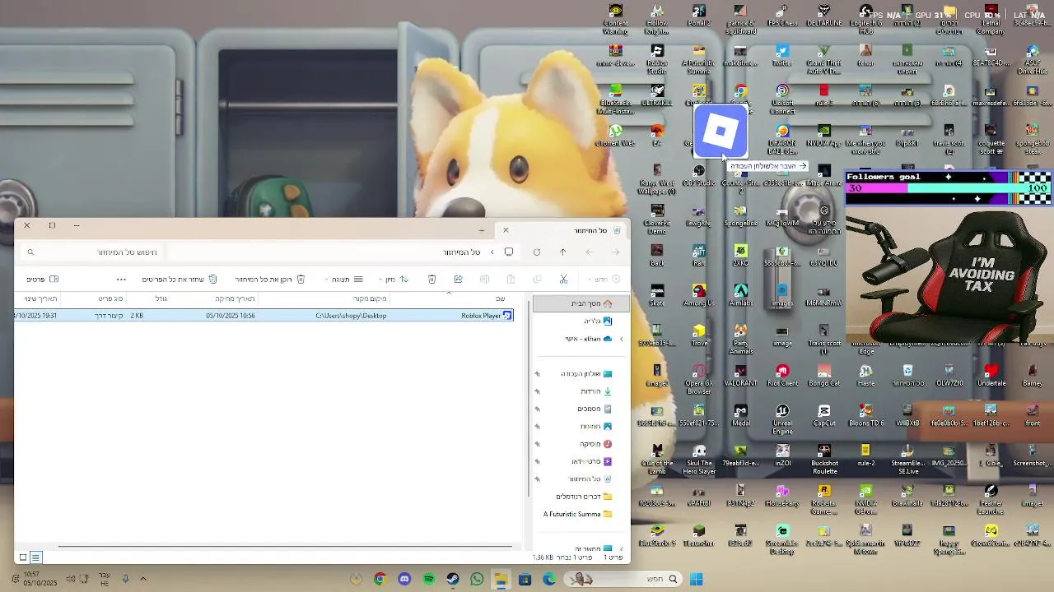The image size is (1054, 592).
Task: Select the Recycle Bin (סל המיחזור) window tab
Action: pos(564,230)
